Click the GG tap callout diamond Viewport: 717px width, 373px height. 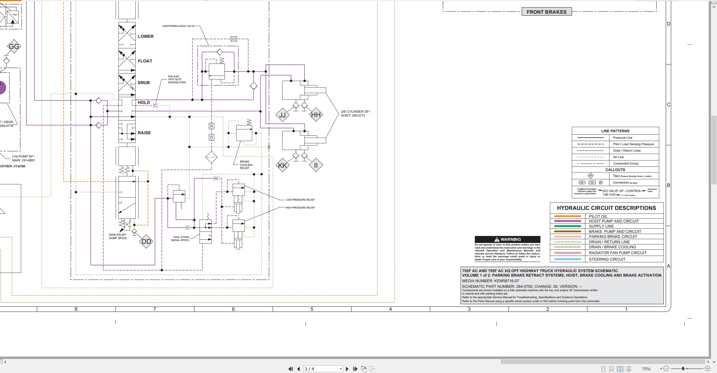tap(14, 46)
